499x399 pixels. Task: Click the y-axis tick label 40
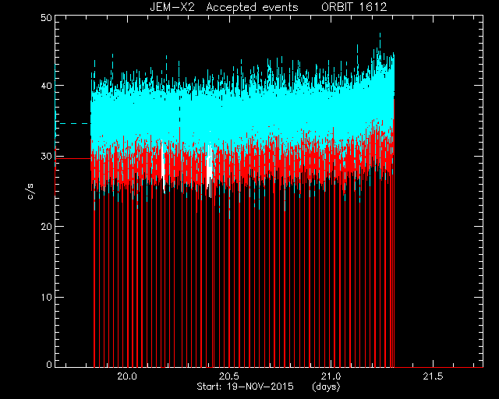(x=46, y=86)
